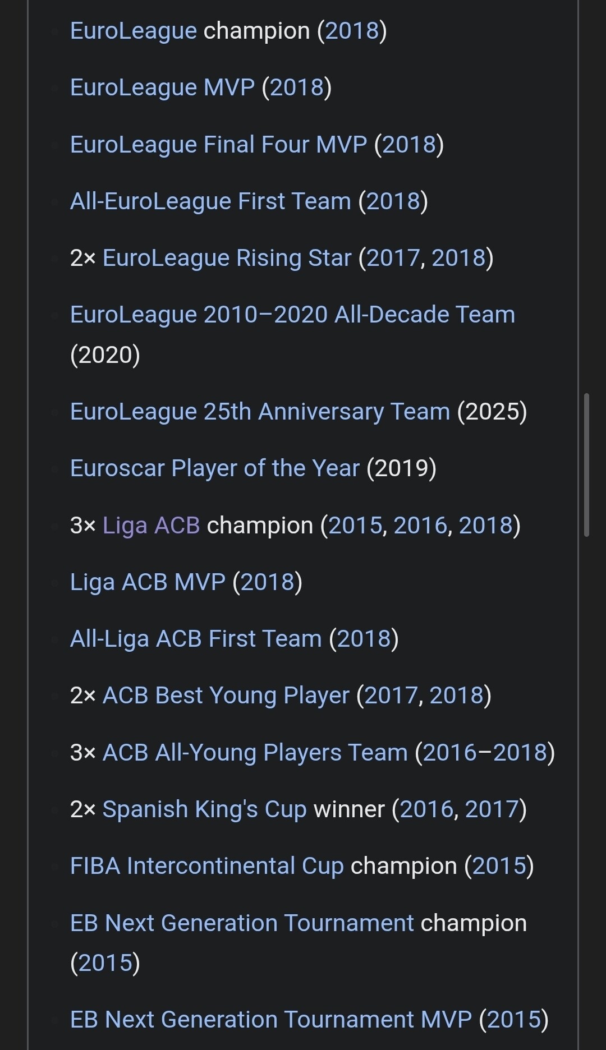Open Euroscar Player of the Year link
The width and height of the screenshot is (606, 1050).
click(x=214, y=468)
